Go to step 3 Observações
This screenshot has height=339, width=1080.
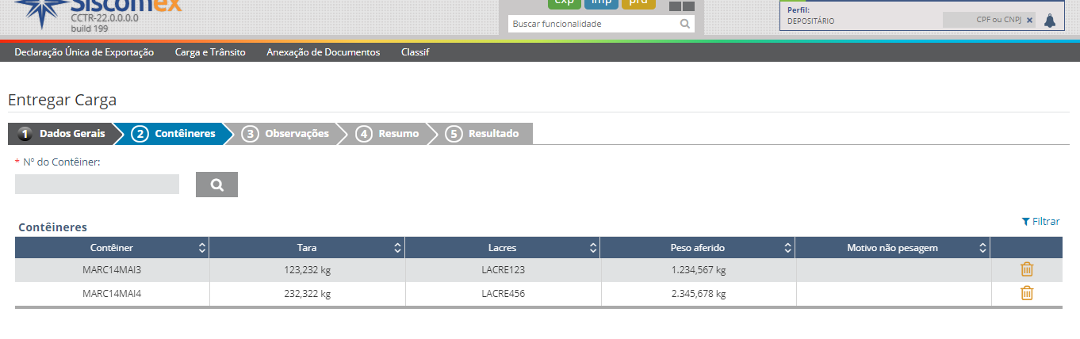[x=285, y=134]
